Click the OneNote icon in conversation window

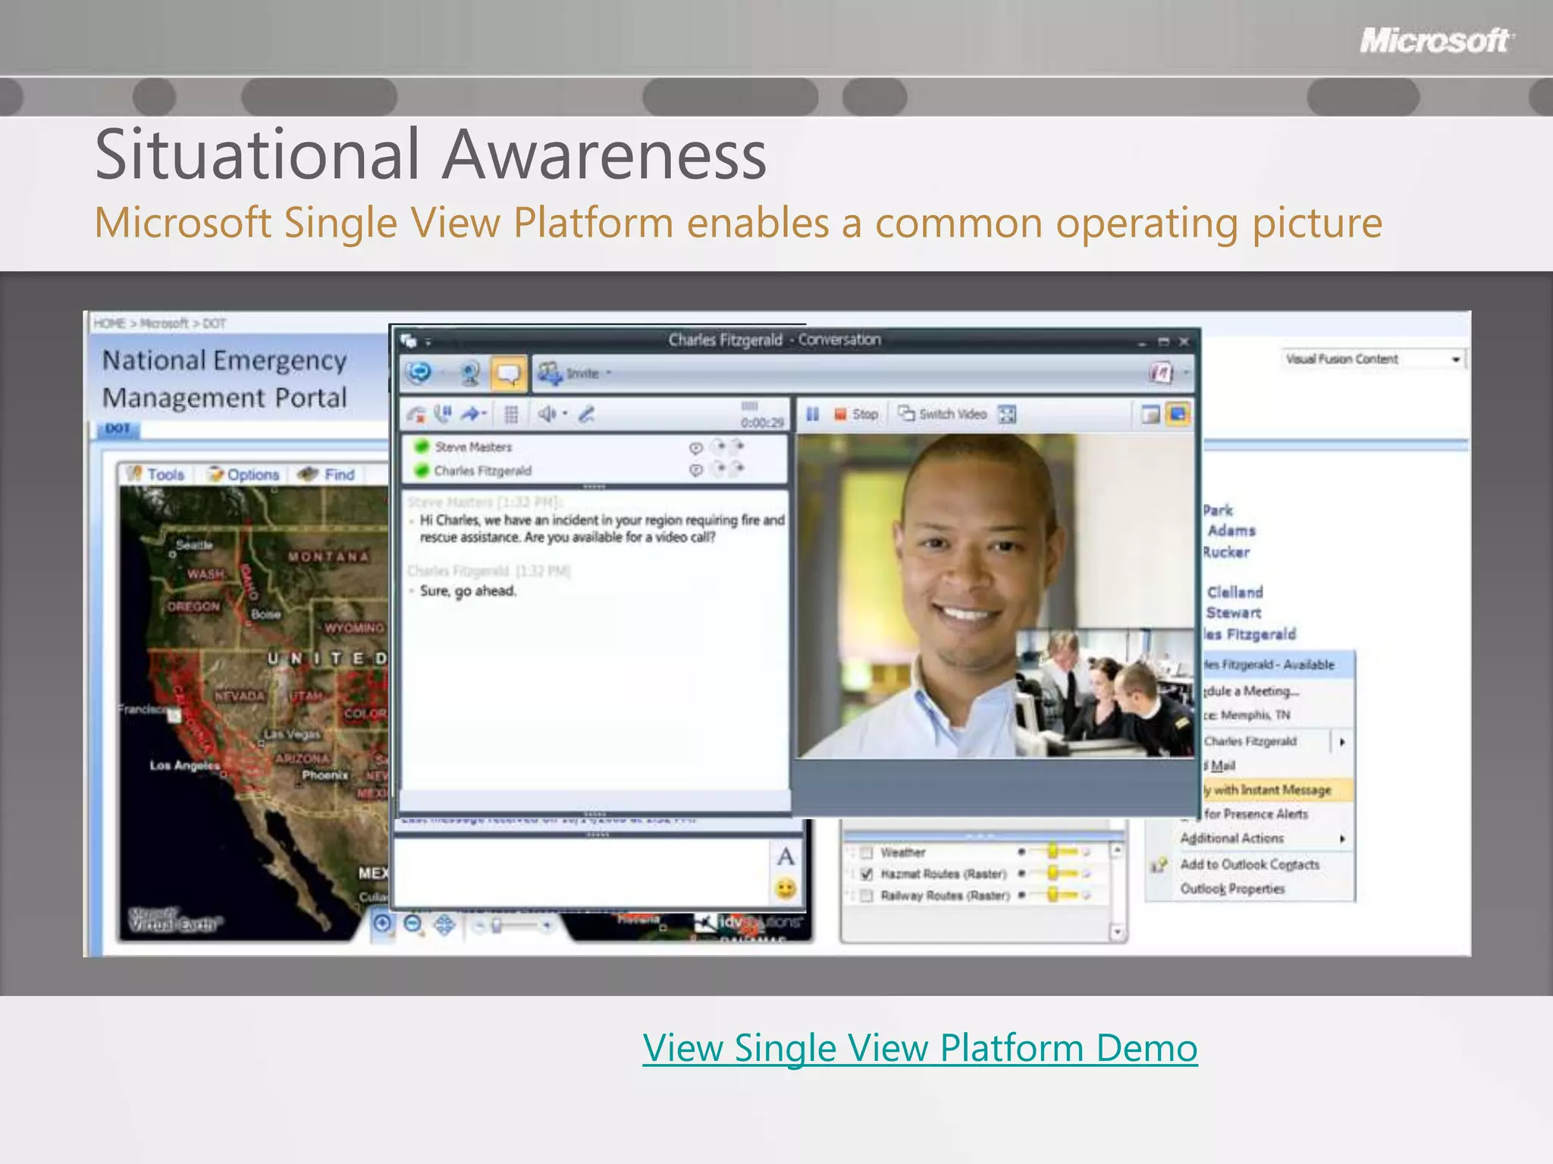click(1161, 372)
